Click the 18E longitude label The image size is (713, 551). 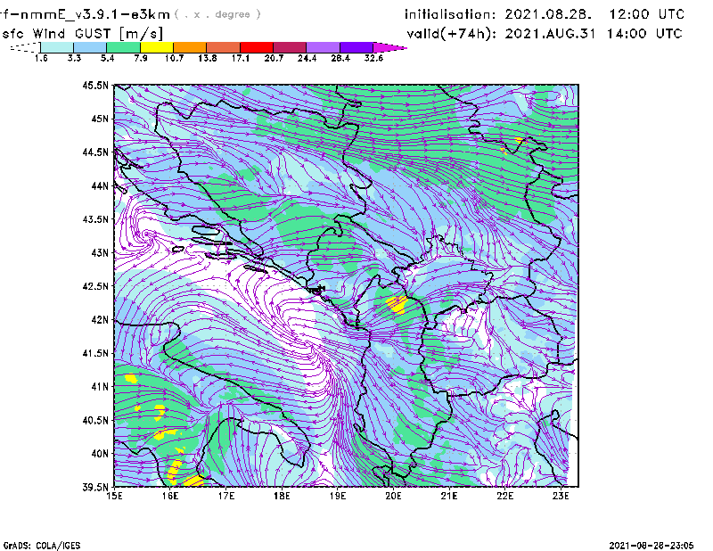[x=282, y=496]
